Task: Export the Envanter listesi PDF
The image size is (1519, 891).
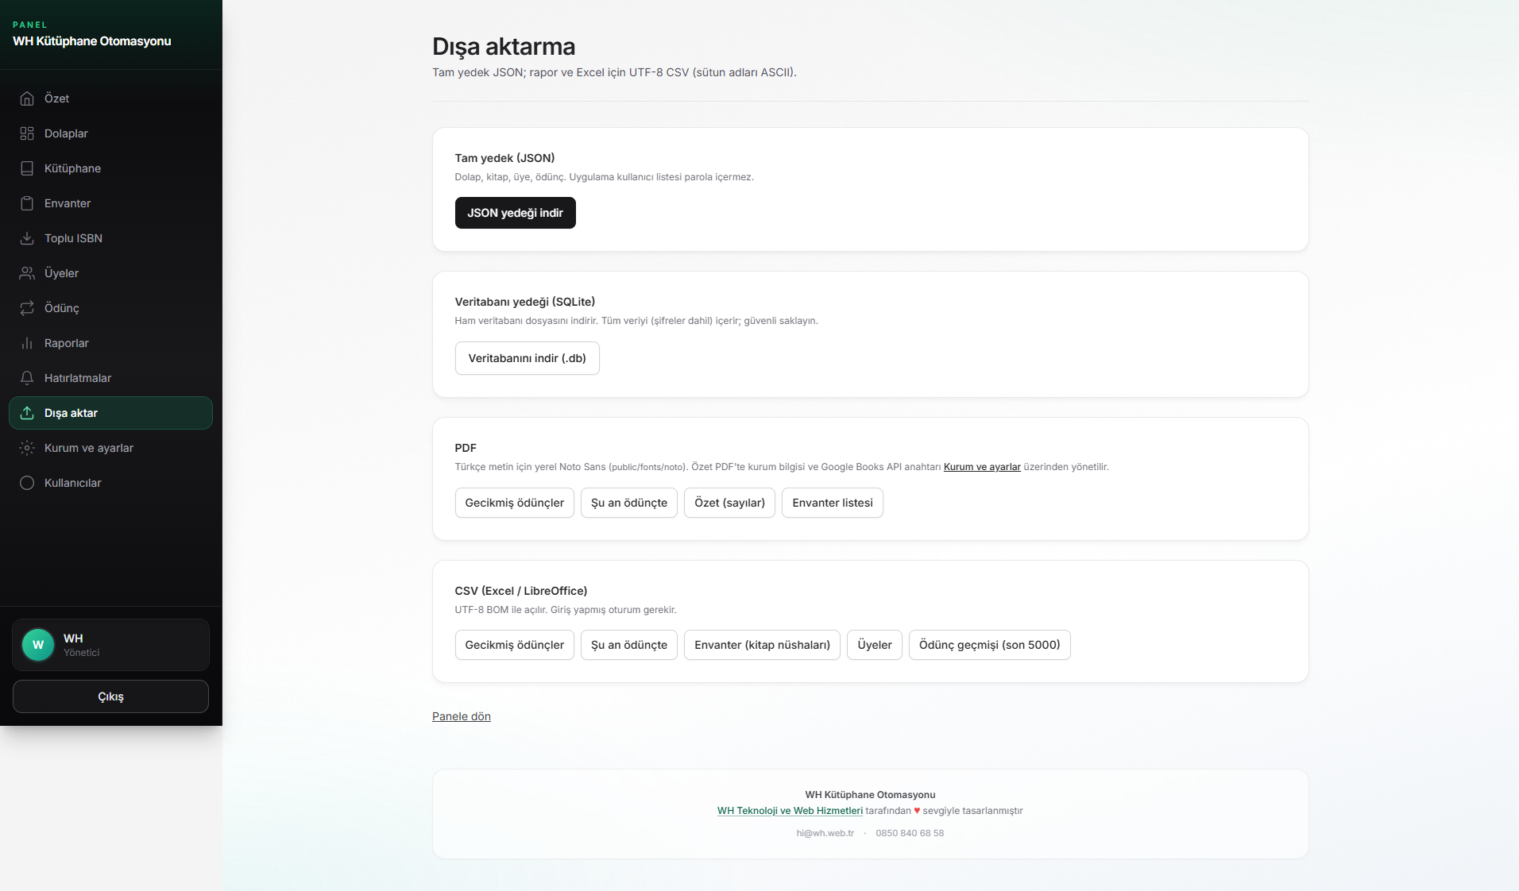Action: click(x=832, y=503)
